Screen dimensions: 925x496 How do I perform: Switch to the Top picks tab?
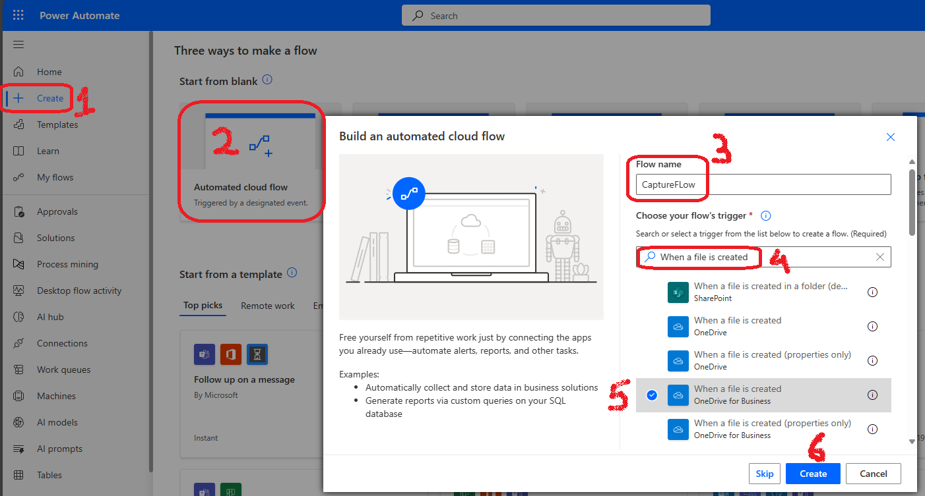[203, 305]
